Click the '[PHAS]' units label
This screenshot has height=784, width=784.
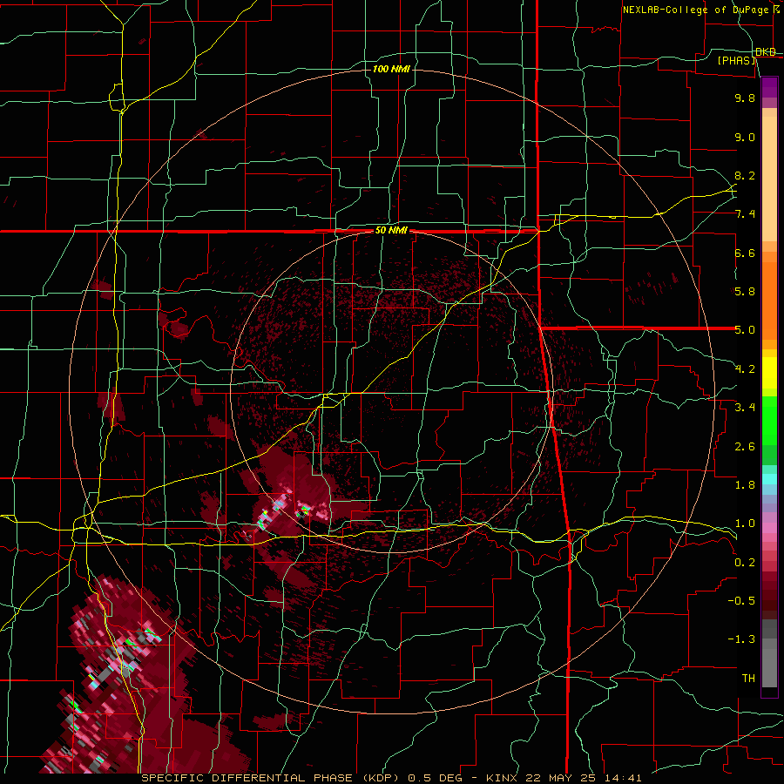[x=736, y=60]
